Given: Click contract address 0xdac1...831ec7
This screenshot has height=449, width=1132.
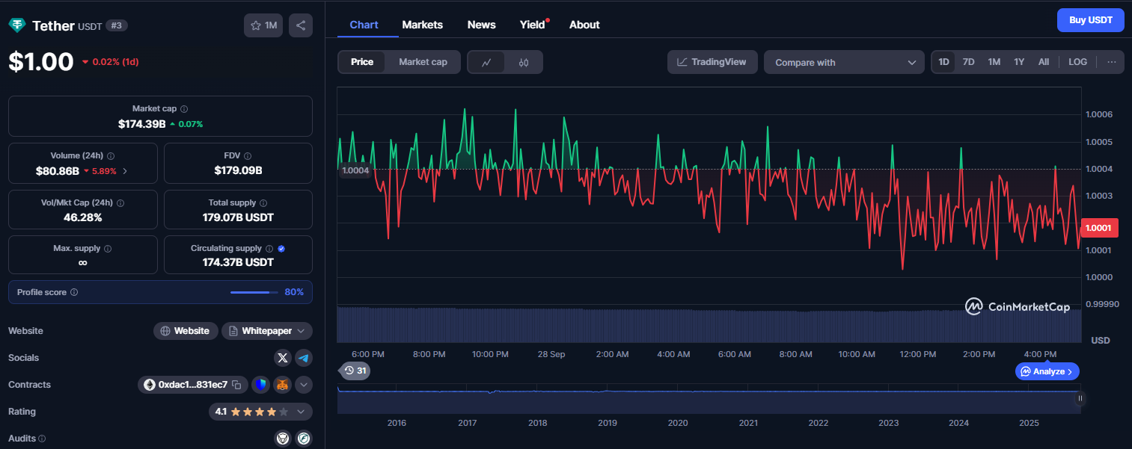Looking at the screenshot, I should click(x=192, y=385).
